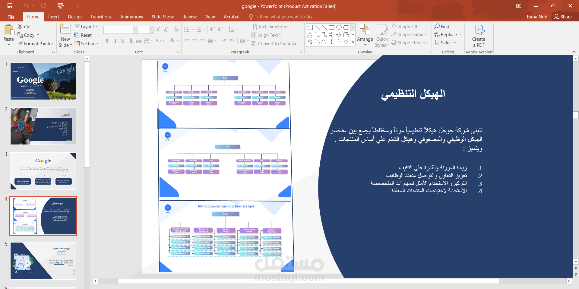The width and height of the screenshot is (579, 289).
Task: Reset the slide layout
Action: 83,35
